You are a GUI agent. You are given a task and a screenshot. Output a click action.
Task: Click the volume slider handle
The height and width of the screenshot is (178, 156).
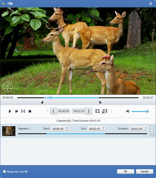147,111
